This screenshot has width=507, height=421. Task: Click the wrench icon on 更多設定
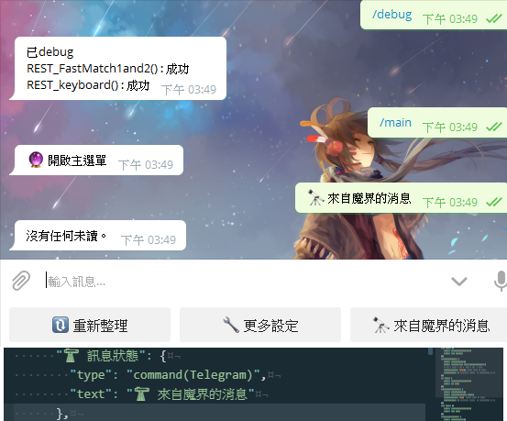[231, 325]
